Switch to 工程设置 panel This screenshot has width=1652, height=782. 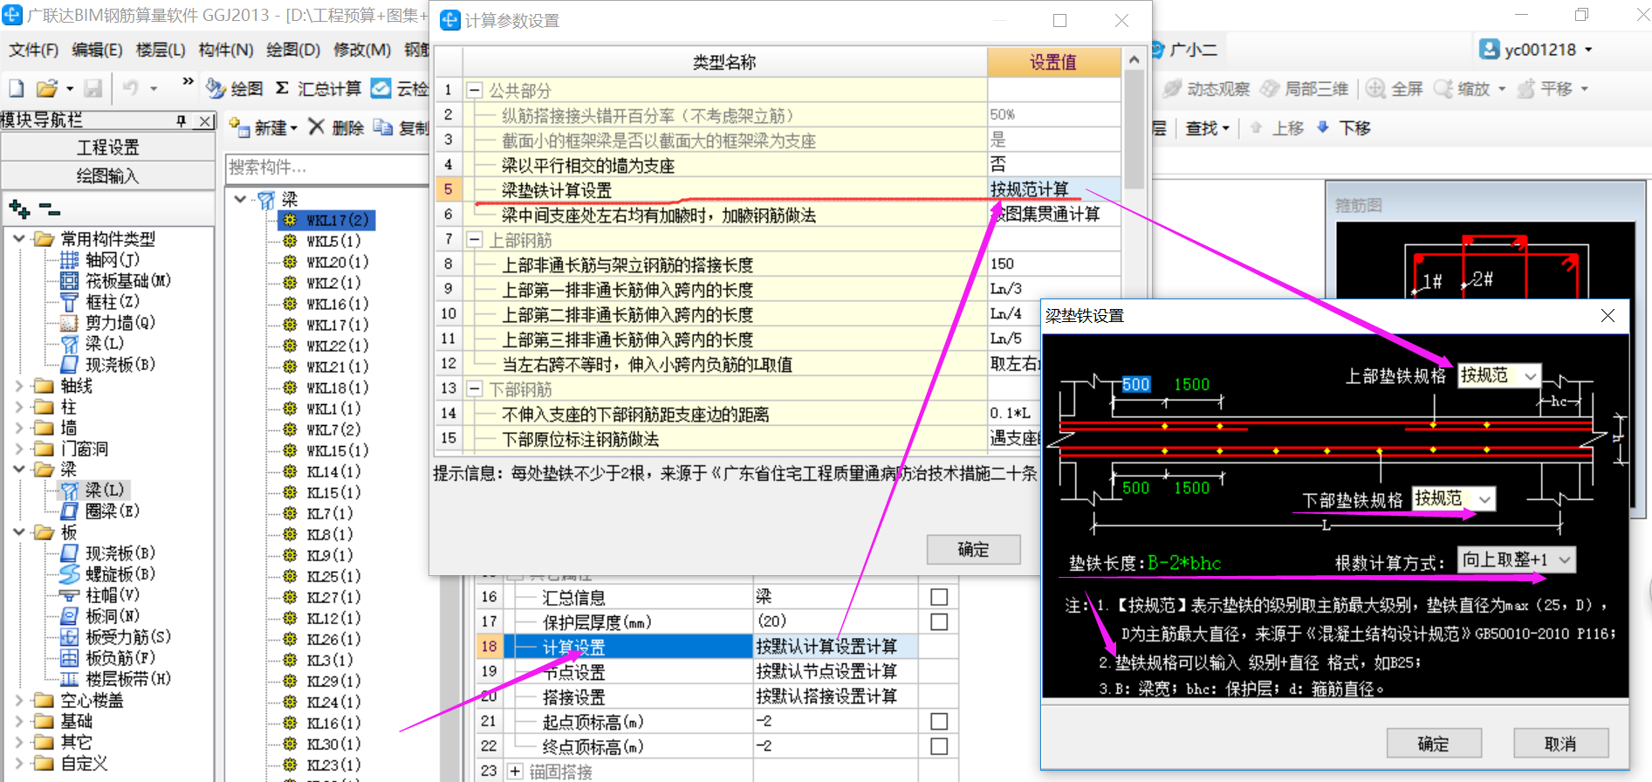point(108,147)
